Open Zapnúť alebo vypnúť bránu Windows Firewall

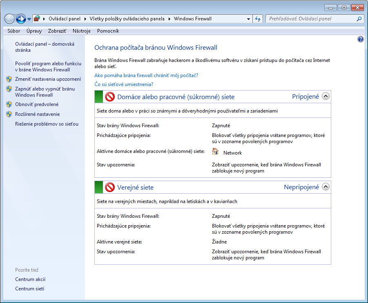click(45, 92)
